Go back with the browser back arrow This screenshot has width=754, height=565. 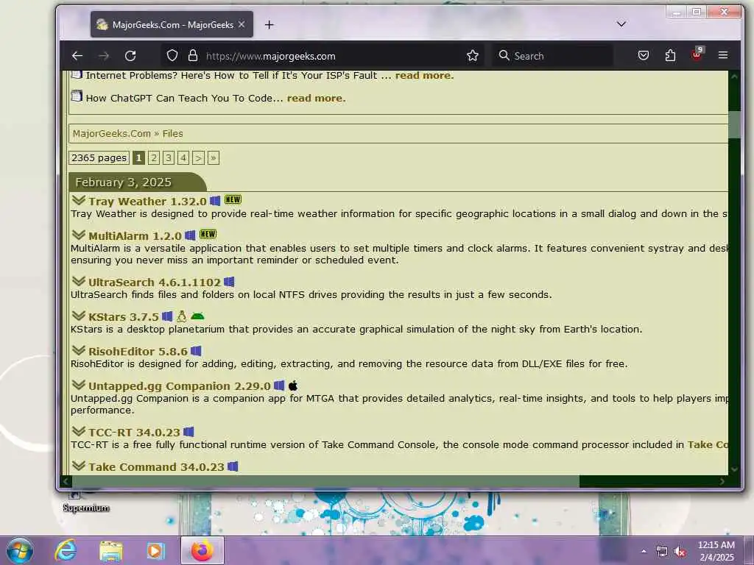pos(77,56)
